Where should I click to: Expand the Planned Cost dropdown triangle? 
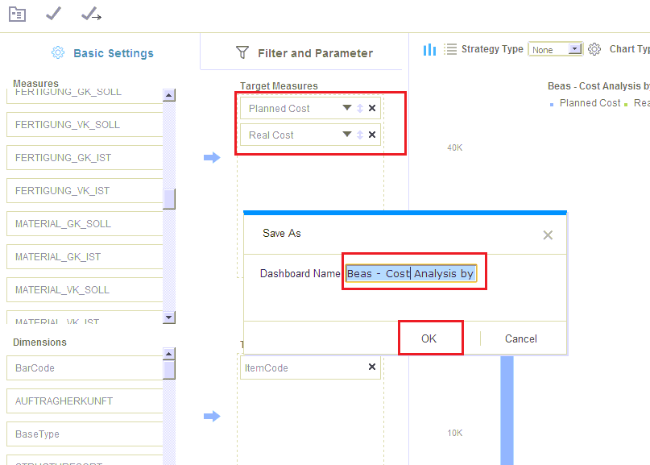tap(347, 108)
